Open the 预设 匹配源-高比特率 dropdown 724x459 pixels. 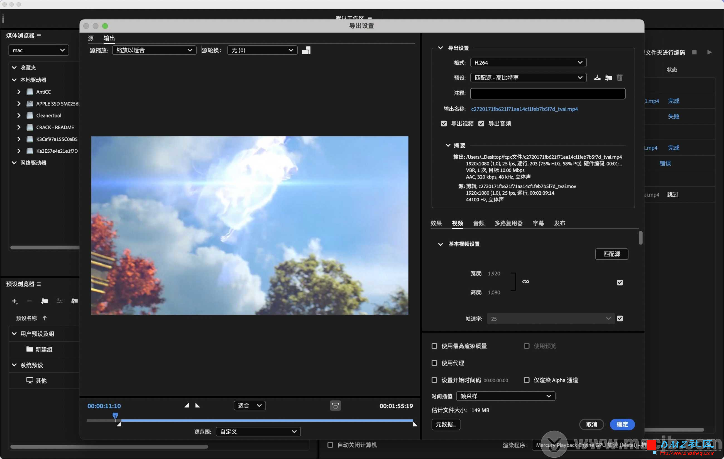coord(528,78)
